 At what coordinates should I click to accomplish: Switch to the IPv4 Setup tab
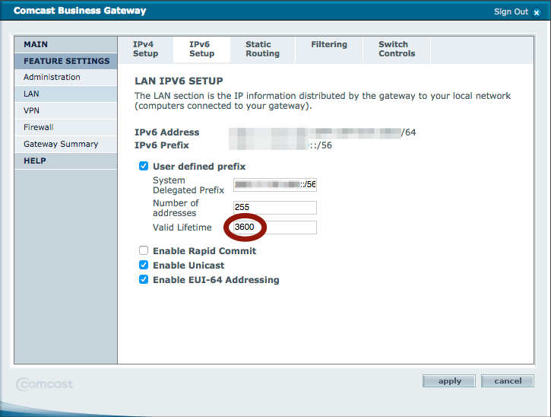pos(145,49)
